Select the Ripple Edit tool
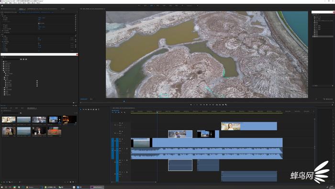The image size is (335, 189). pyautogui.click(x=86, y=109)
